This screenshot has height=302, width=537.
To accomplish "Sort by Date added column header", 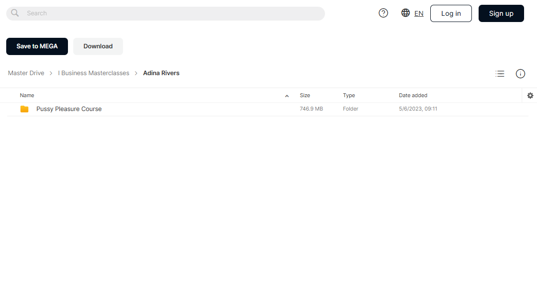I will [413, 95].
